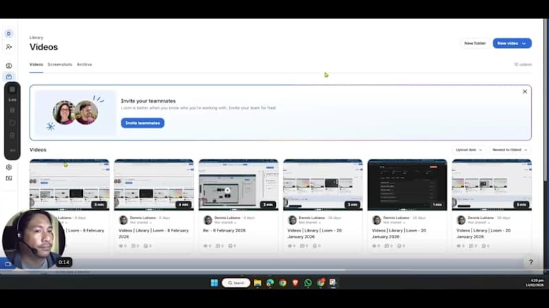The height and width of the screenshot is (308, 549).
Task: Open the Newest to Oldest sort dropdown
Action: (x=509, y=150)
